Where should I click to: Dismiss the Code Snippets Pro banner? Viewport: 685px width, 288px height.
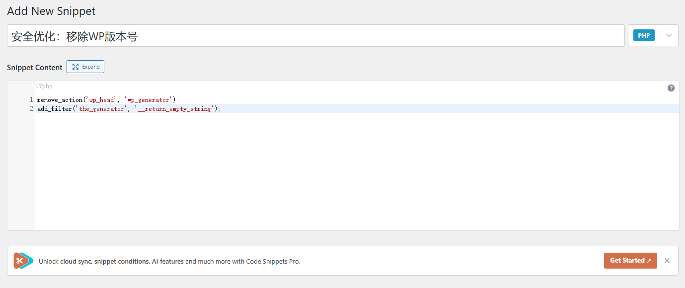(667, 261)
